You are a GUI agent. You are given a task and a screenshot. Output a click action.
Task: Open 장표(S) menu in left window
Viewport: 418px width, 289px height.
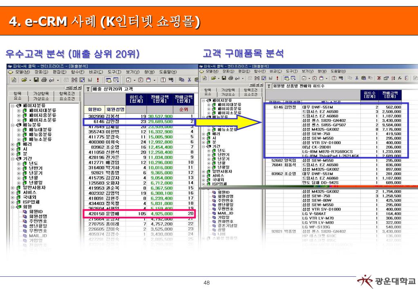pyautogui.click(x=41, y=72)
